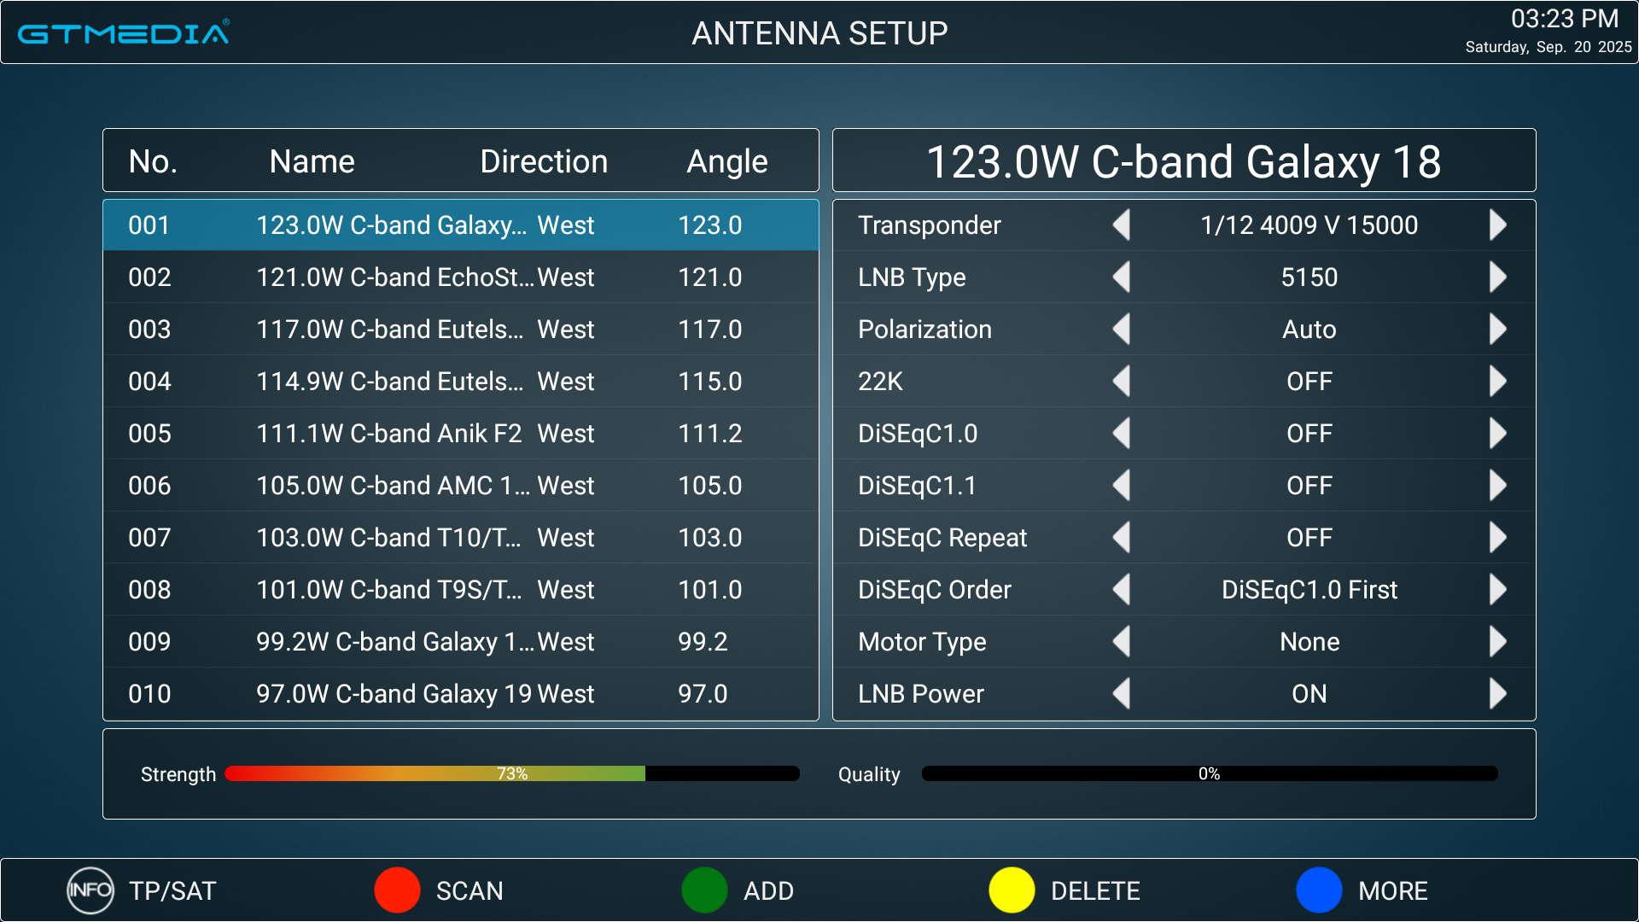
Task: Click DiSEqC Order value DiSEqC1.0 First
Action: (x=1309, y=590)
